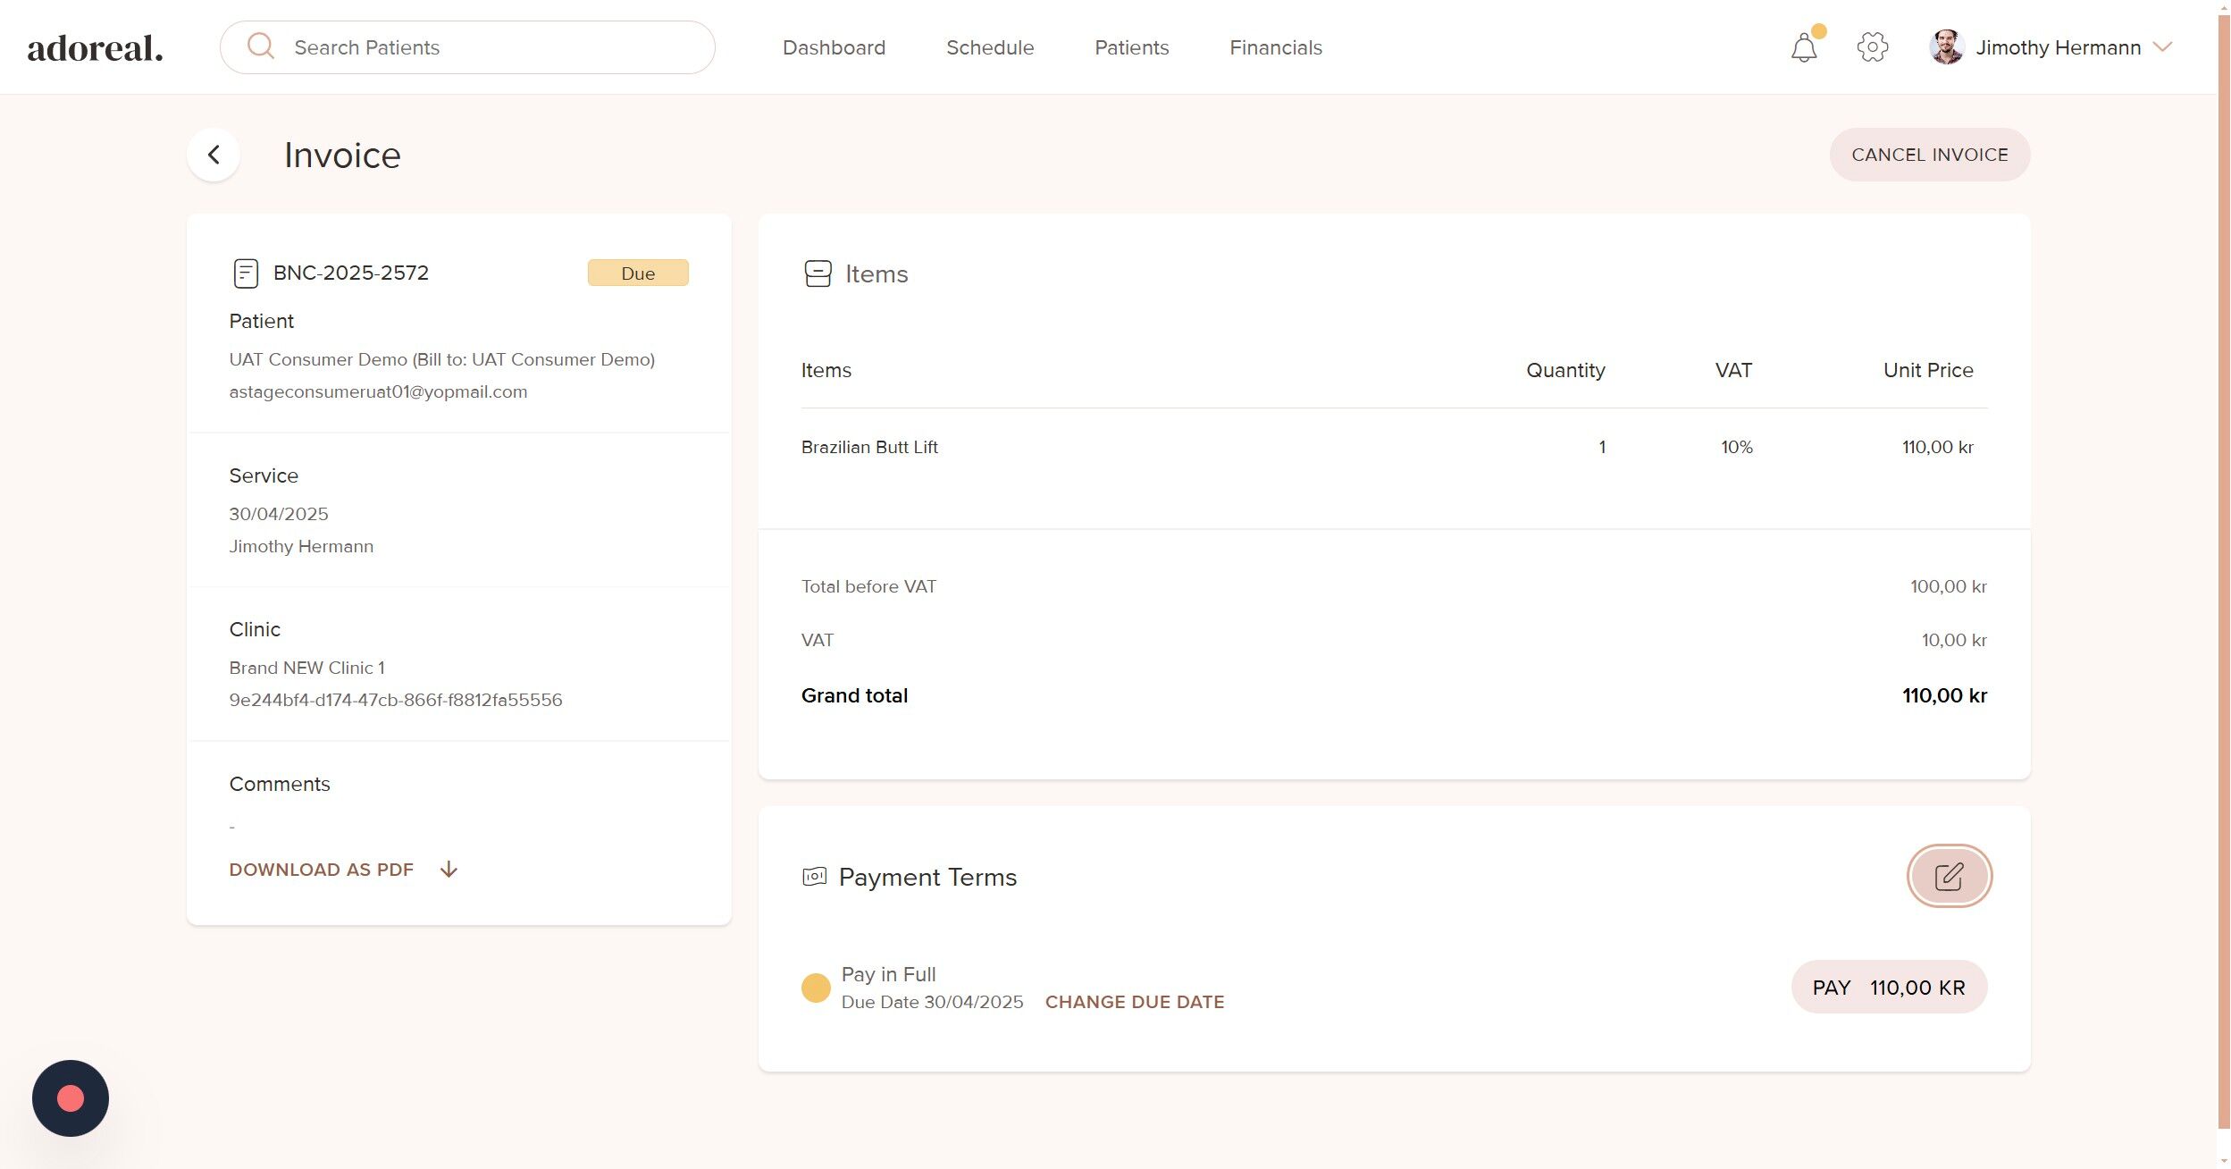Open the Dashboard menu item
2231x1169 pixels.
click(834, 47)
